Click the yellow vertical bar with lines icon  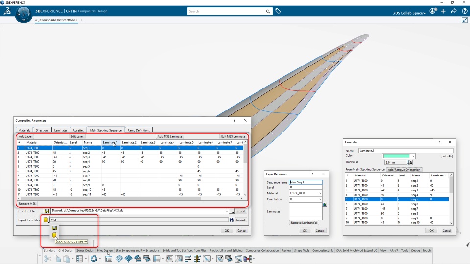[x=197, y=258]
